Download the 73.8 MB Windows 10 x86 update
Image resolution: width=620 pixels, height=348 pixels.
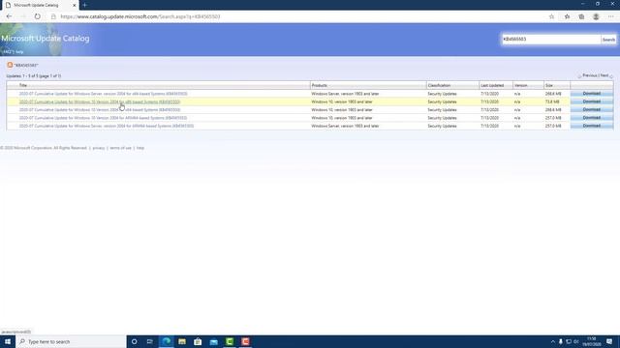click(x=592, y=101)
